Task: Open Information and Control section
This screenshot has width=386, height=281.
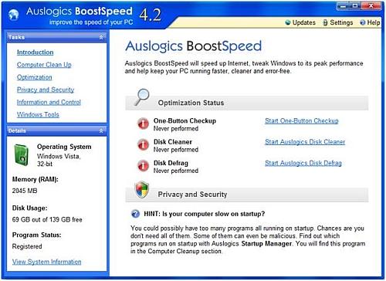Action: point(49,102)
